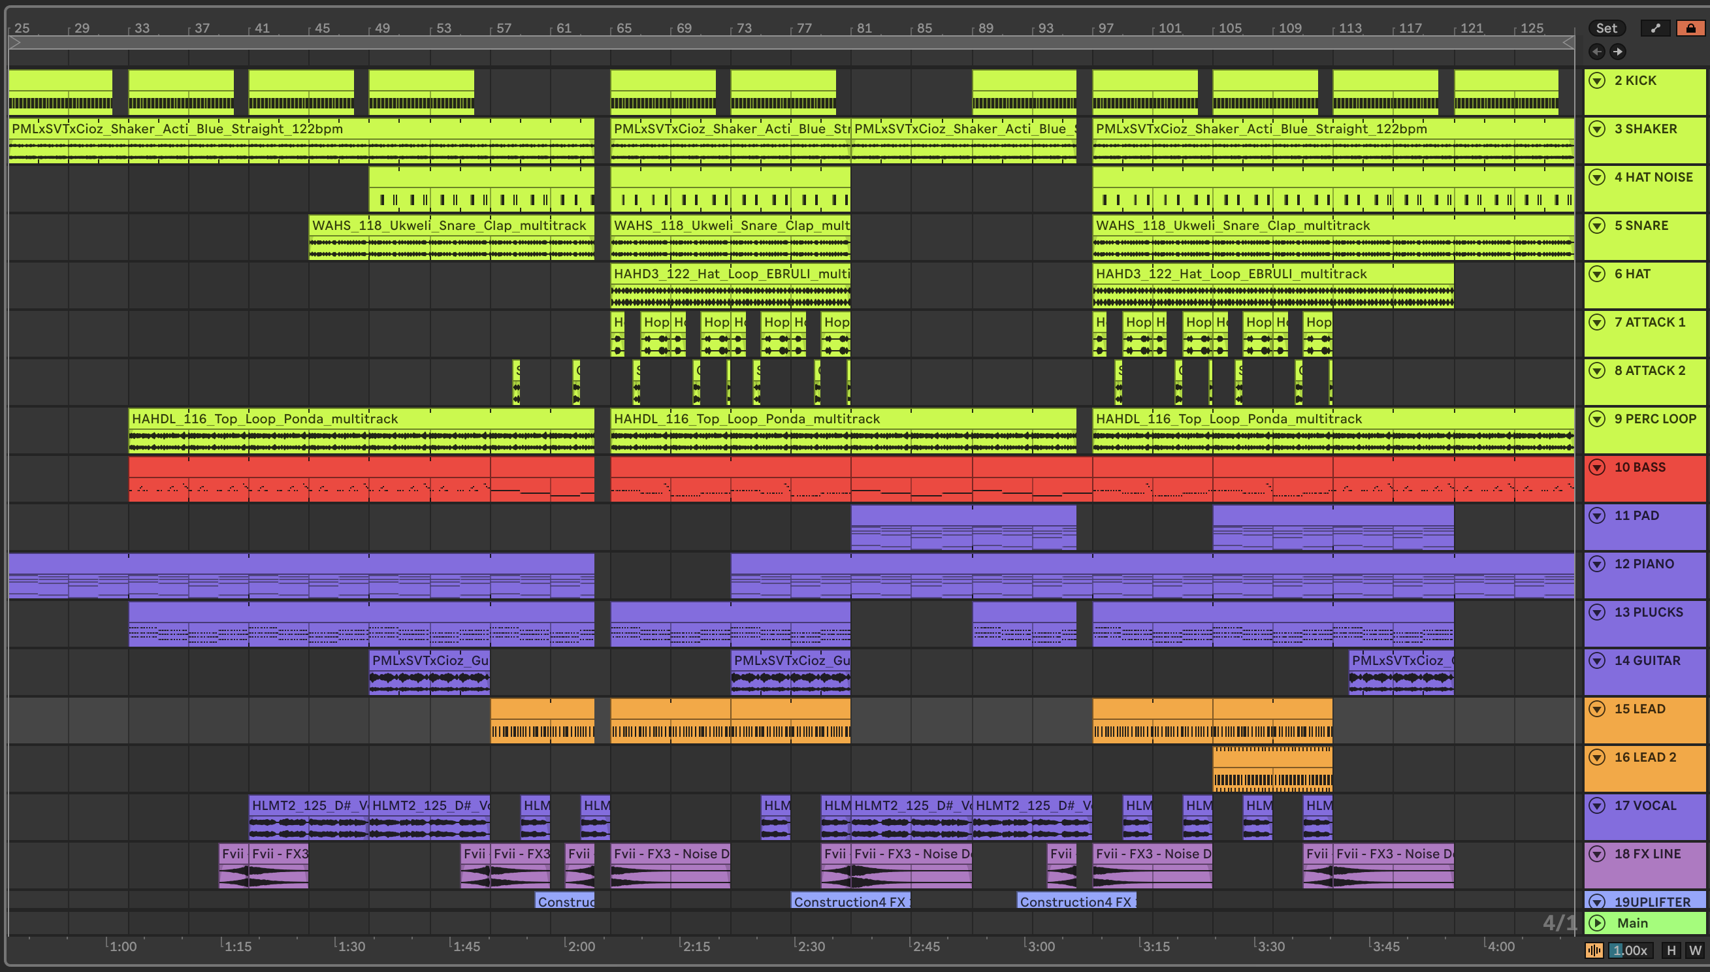The height and width of the screenshot is (972, 1710).
Task: Click the Set locator button
Action: 1607,28
